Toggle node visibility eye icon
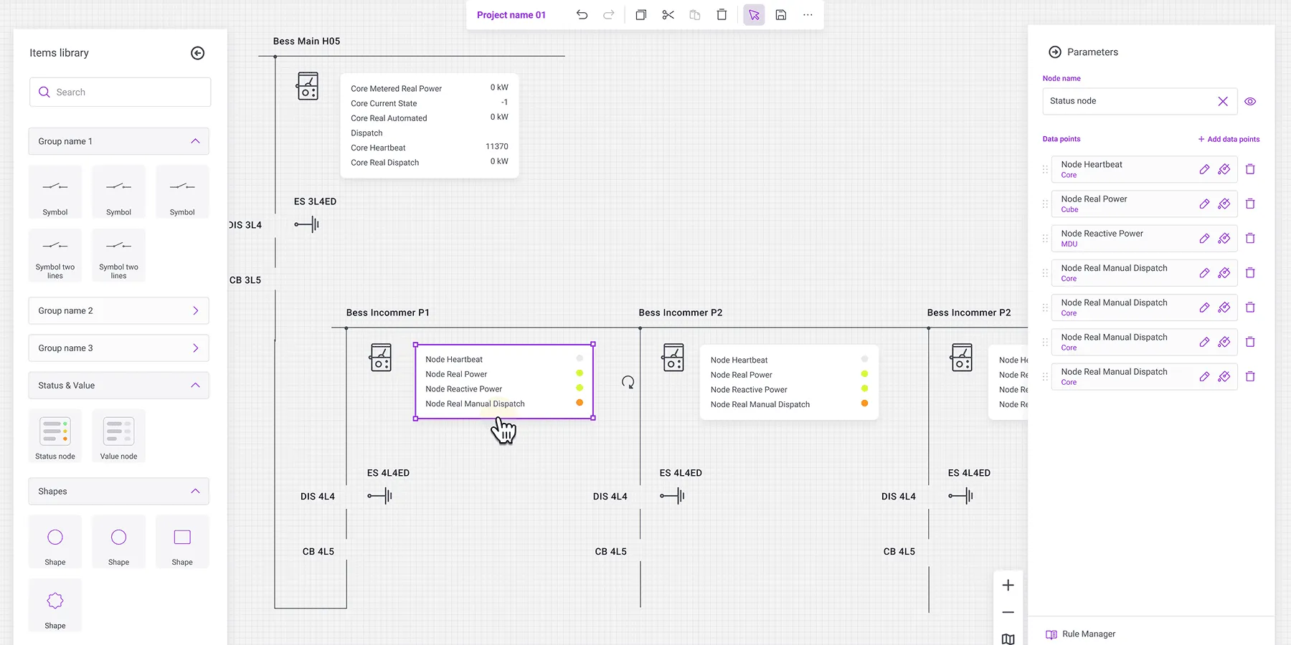 click(x=1250, y=102)
